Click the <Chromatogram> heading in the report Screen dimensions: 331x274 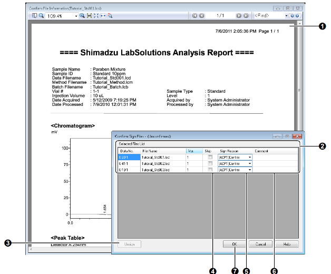pyautogui.click(x=73, y=126)
